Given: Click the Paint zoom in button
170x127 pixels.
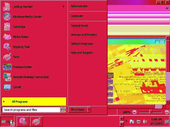Looking at the screenshot, I should coord(167,112).
